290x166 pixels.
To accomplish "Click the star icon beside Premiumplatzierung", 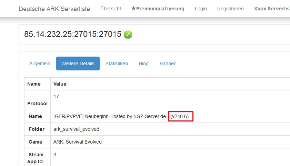I will 133,8.
